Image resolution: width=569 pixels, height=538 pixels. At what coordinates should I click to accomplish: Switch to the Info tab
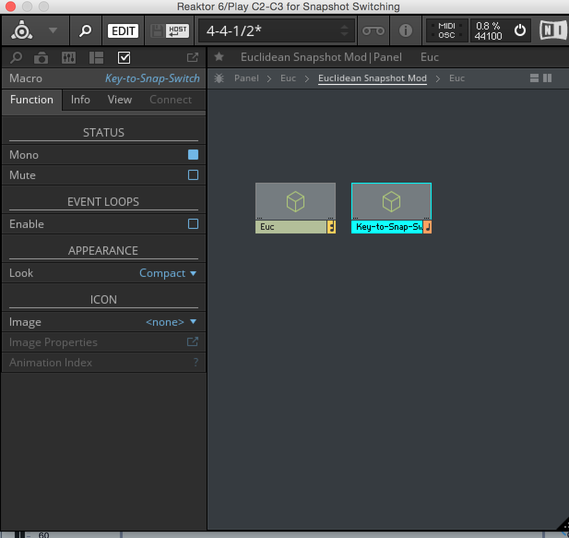80,100
